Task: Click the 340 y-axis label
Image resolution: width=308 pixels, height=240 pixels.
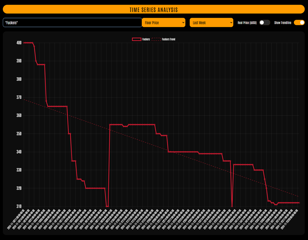Action: click(18, 152)
